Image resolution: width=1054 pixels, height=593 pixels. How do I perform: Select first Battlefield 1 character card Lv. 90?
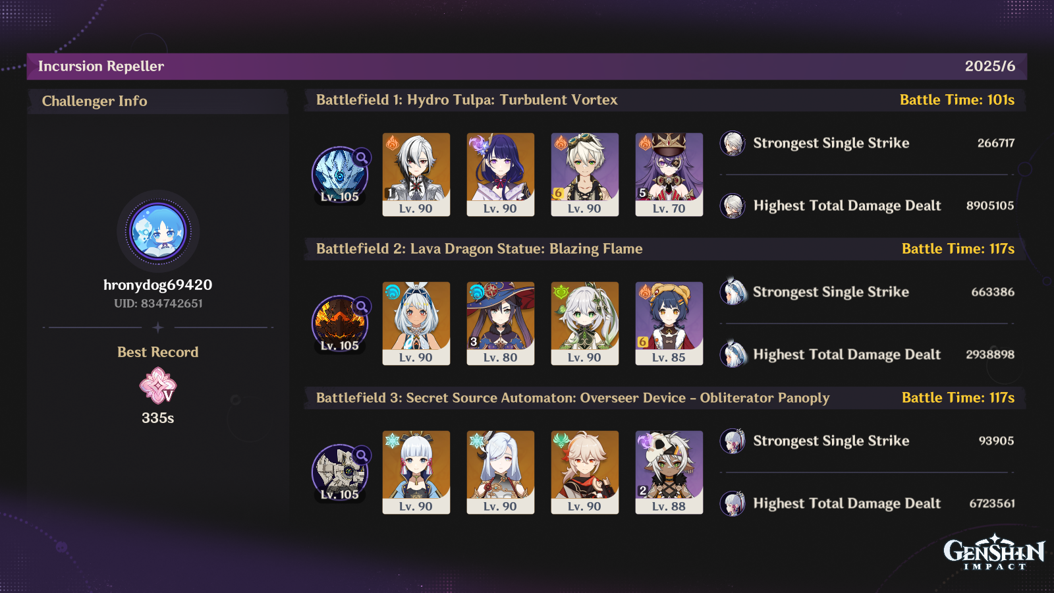416,175
